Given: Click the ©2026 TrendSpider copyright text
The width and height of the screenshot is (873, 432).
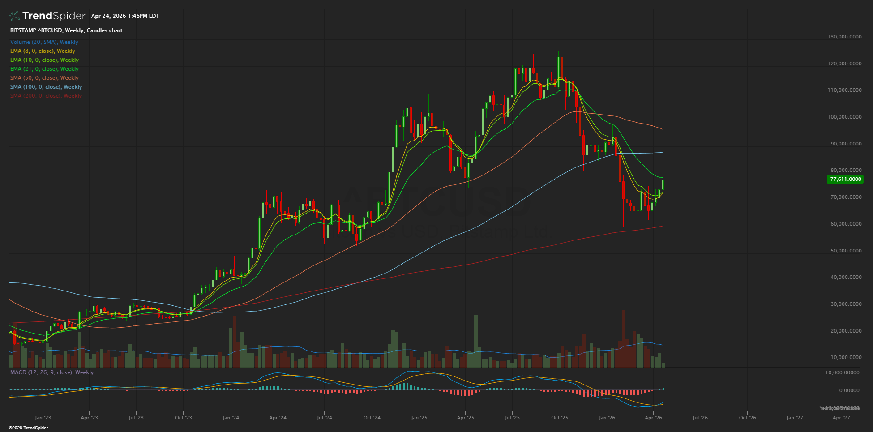Looking at the screenshot, I should click(x=28, y=428).
